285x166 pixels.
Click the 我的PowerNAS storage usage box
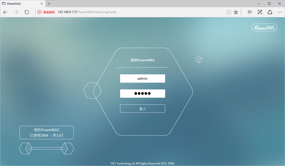[x=47, y=133]
